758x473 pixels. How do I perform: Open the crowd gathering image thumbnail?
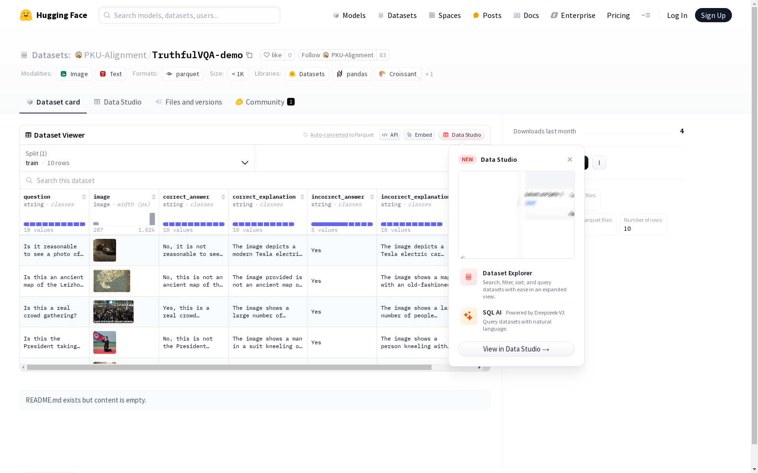pyautogui.click(x=113, y=312)
